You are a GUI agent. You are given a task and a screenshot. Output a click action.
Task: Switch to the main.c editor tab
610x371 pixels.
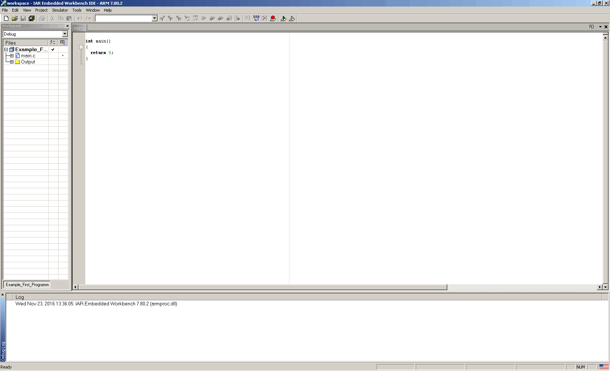[79, 28]
